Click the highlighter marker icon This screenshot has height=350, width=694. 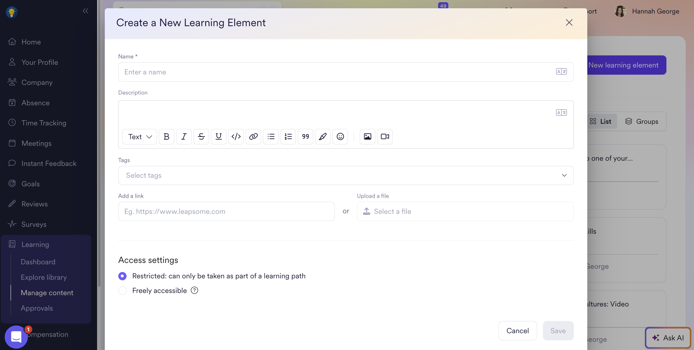pyautogui.click(x=323, y=136)
